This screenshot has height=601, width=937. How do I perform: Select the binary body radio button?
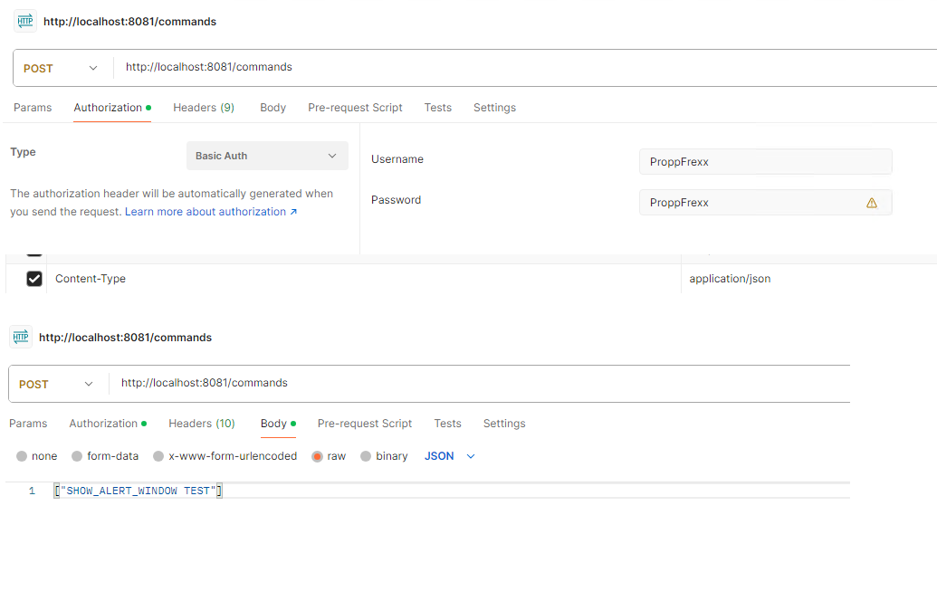coord(366,456)
